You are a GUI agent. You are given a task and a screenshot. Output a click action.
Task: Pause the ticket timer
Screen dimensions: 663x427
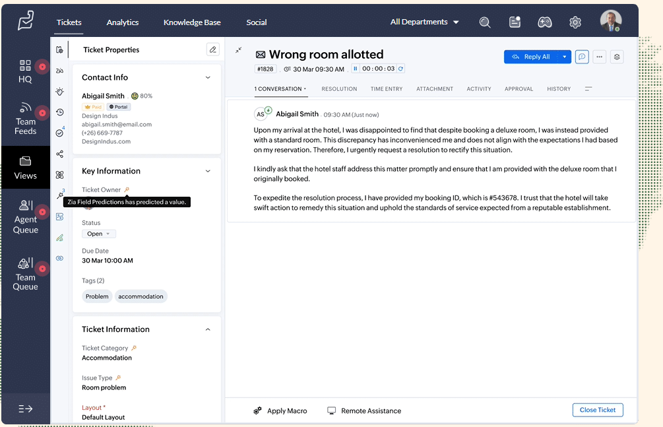coord(355,69)
